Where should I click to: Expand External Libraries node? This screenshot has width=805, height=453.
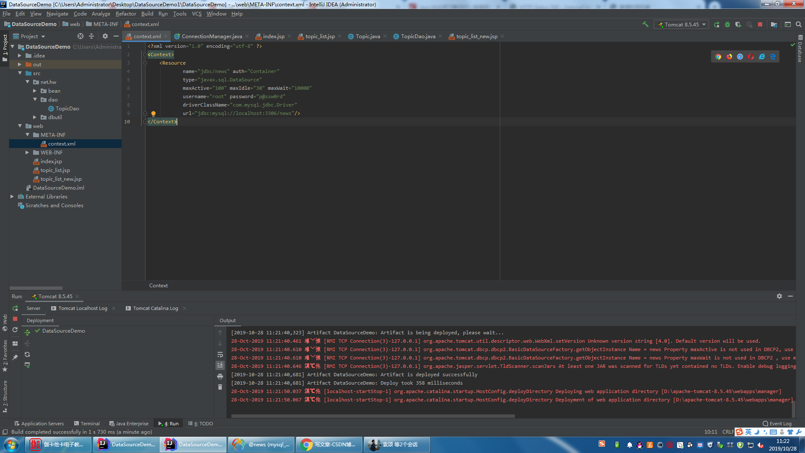point(12,197)
